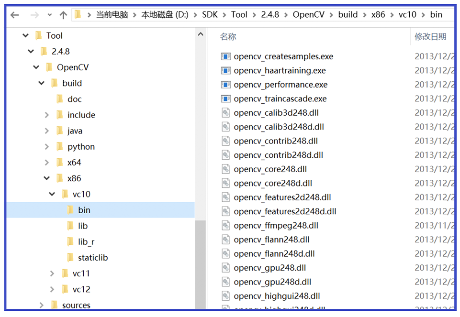Navigate to SDK breadcrumb
The height and width of the screenshot is (317, 460).
coord(210,15)
